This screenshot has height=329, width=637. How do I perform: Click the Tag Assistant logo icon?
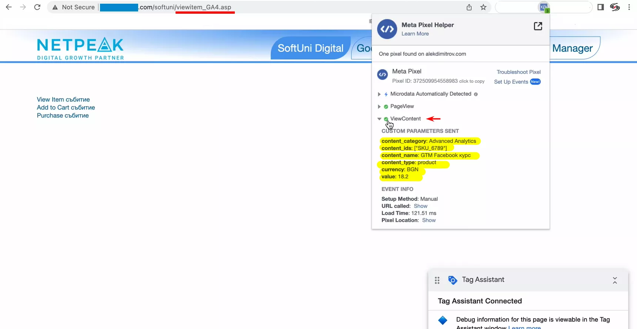pos(453,280)
